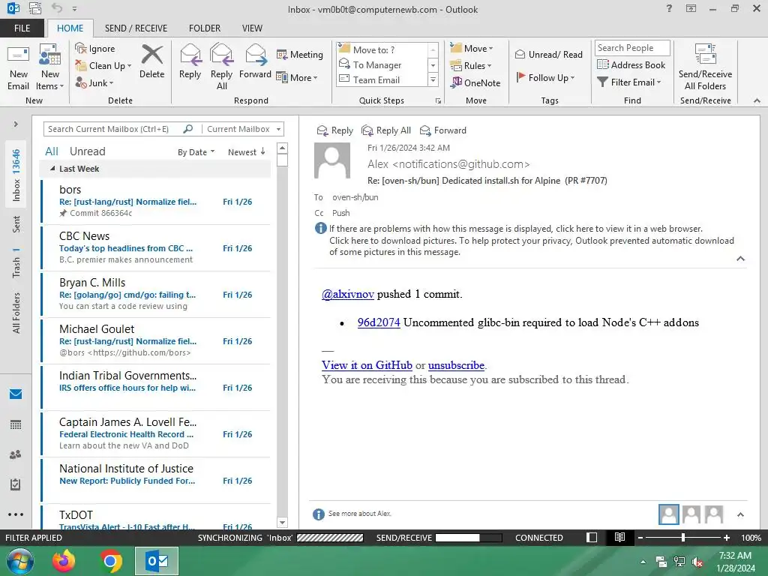Image resolution: width=768 pixels, height=576 pixels.
Task: Open the Michael Goulet email
Action: (x=156, y=340)
